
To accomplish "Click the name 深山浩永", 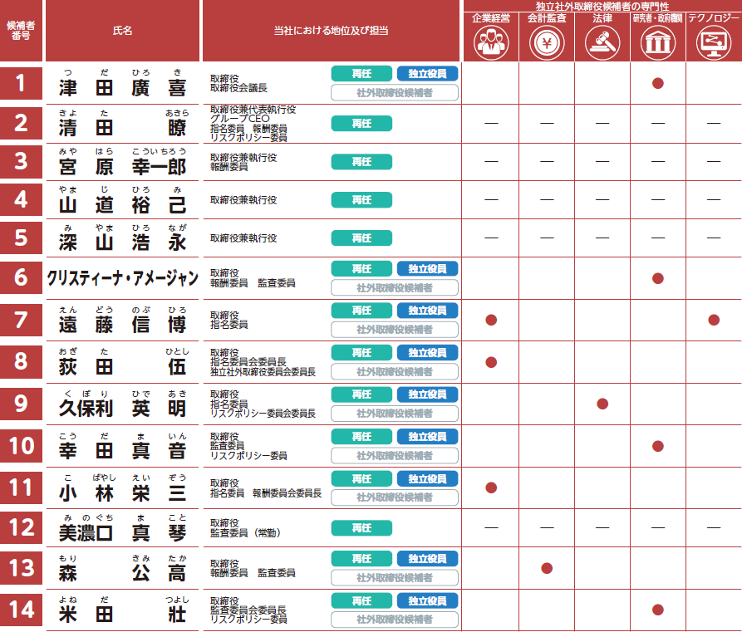I will coord(123,243).
